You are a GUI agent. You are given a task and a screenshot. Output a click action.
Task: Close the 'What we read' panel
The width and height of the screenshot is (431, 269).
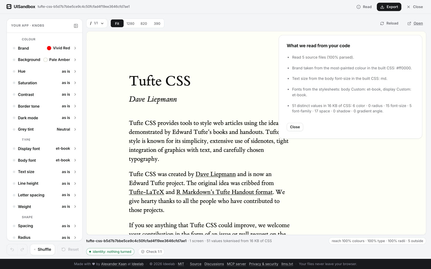pyautogui.click(x=295, y=127)
